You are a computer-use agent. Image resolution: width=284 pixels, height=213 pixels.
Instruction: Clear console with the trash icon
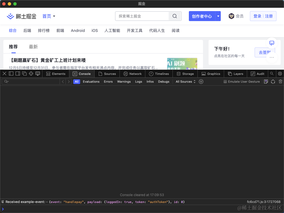click(x=280, y=82)
